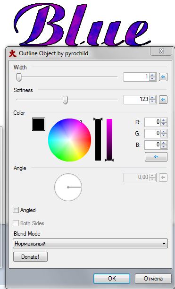Click the Angle dial control
The height and width of the screenshot is (289, 175).
click(x=68, y=187)
